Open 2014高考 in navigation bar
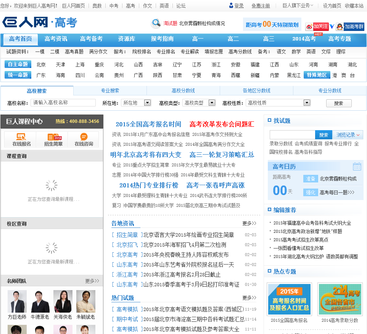 [x=304, y=39]
